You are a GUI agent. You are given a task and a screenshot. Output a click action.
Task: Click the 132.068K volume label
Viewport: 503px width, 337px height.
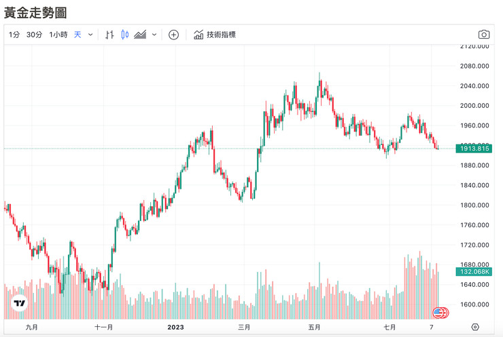tap(474, 272)
